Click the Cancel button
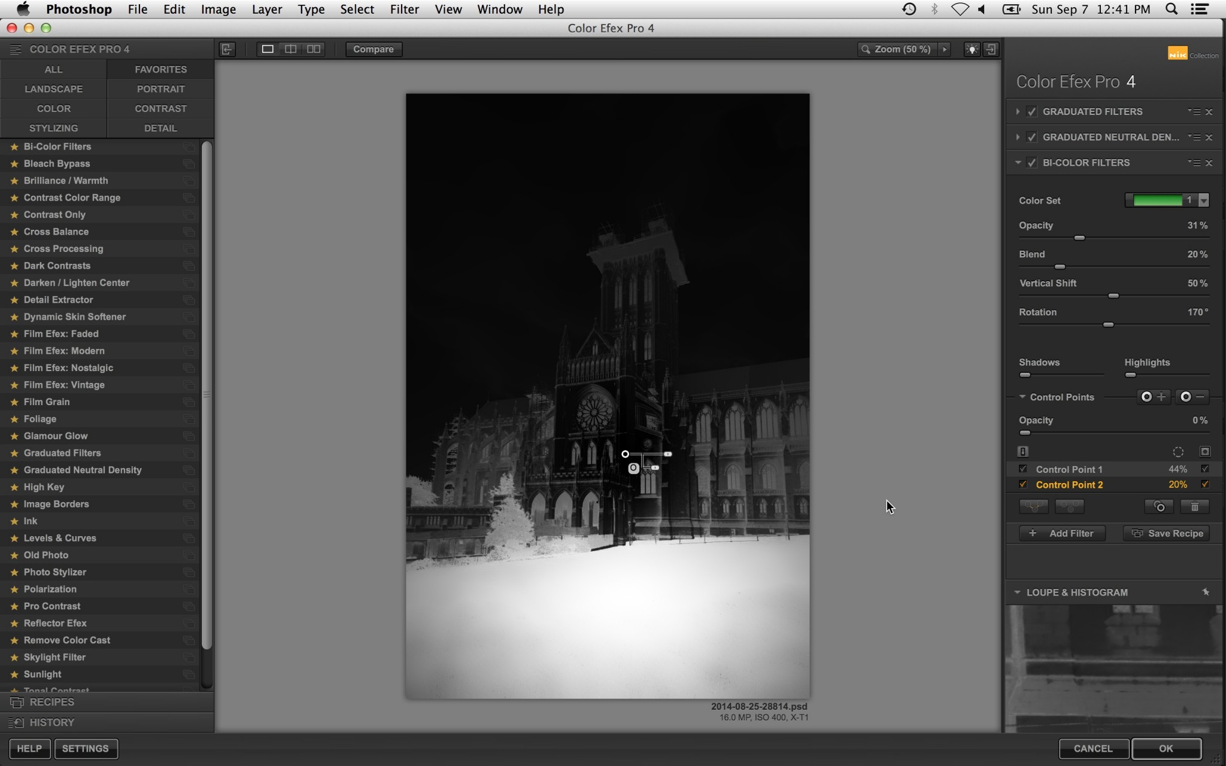The width and height of the screenshot is (1226, 766). [1093, 749]
